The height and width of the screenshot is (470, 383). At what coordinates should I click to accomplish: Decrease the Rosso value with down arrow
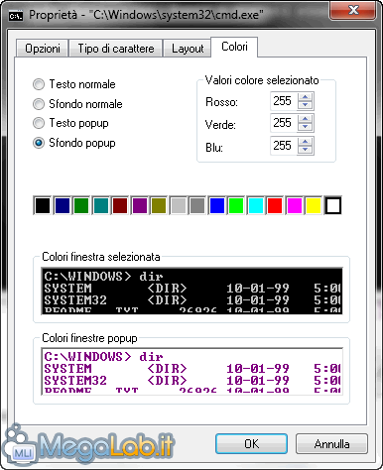pos(306,105)
